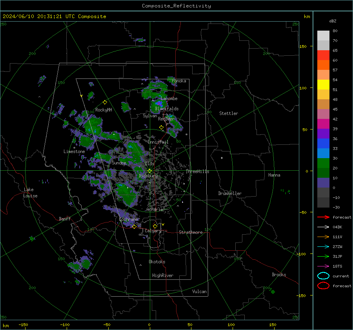
Task: Click the yellow diamond marker south of RedDeer
Action: [x=162, y=128]
